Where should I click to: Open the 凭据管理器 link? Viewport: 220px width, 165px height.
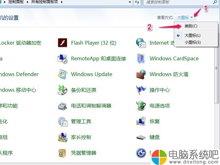click(84, 153)
